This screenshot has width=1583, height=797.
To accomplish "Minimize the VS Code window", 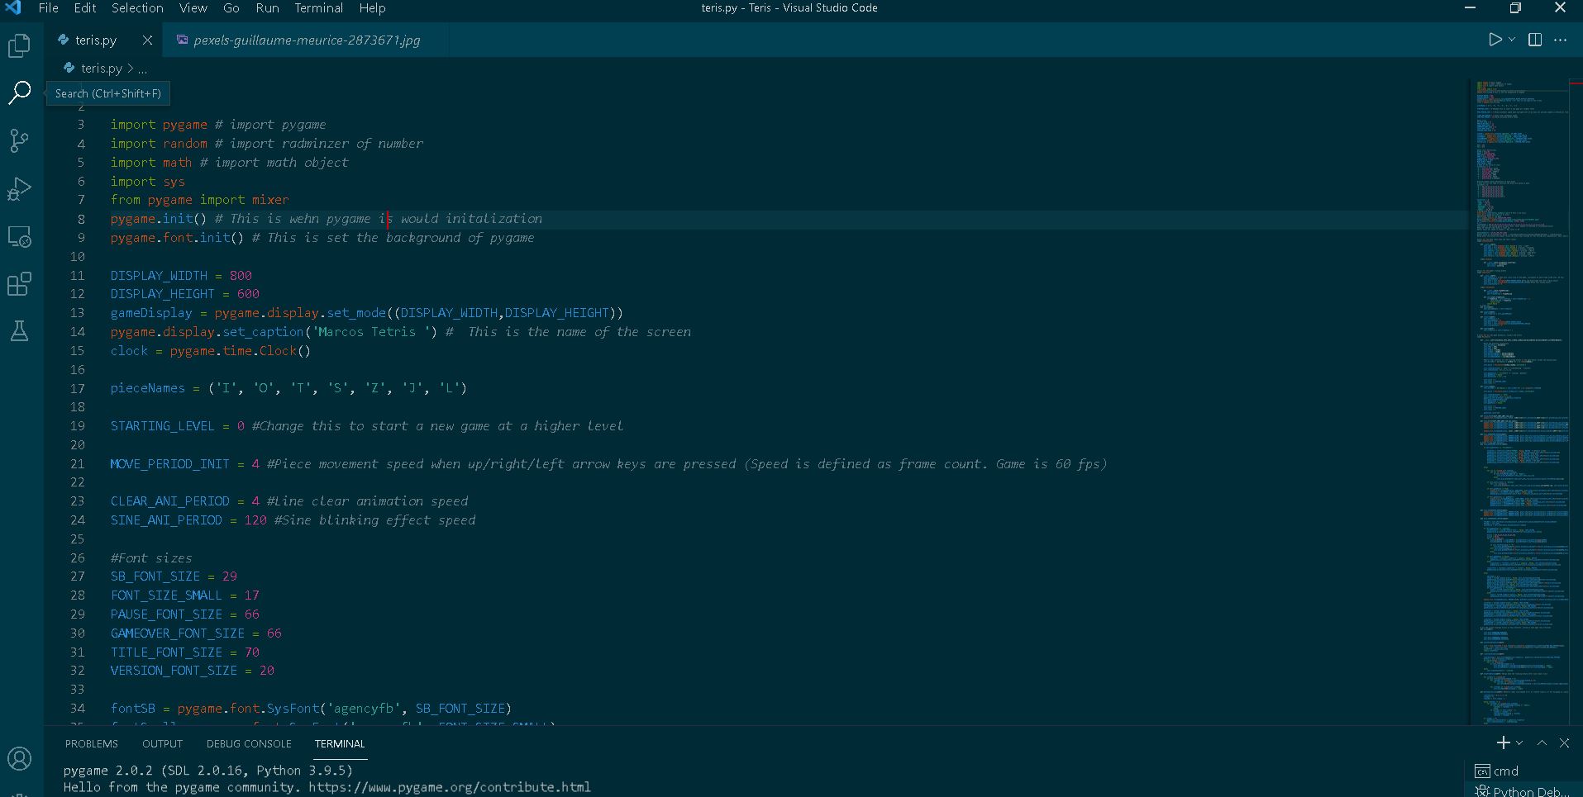I will 1470,8.
